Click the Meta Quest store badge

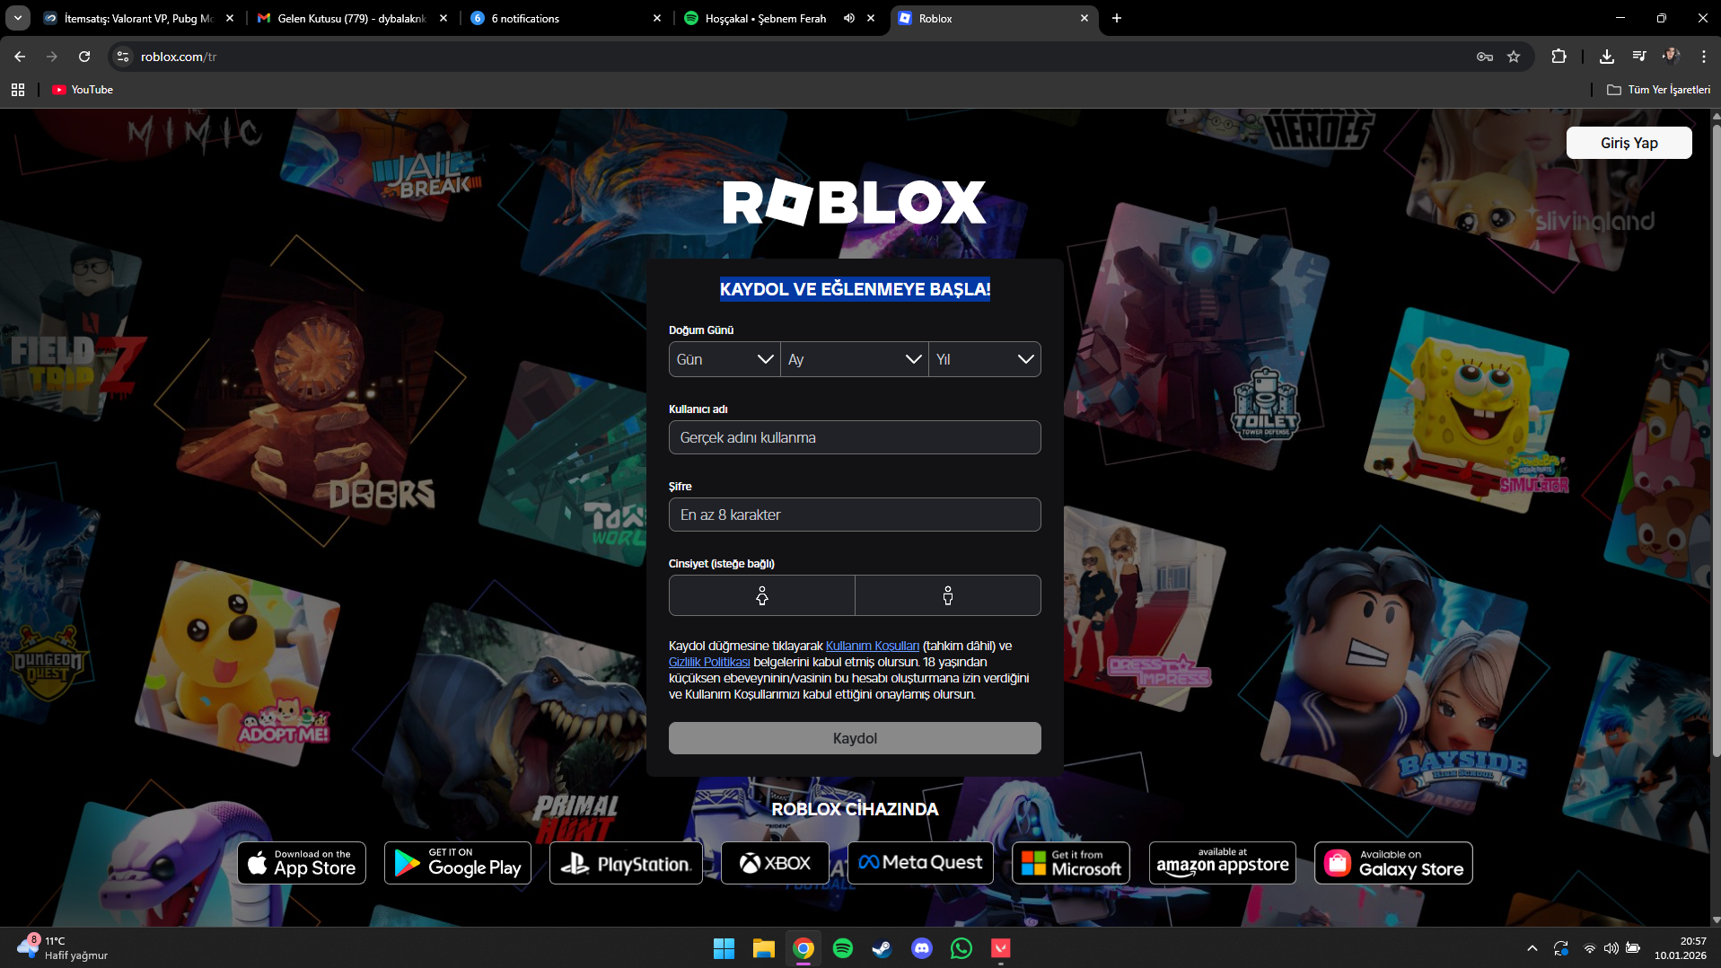920,863
